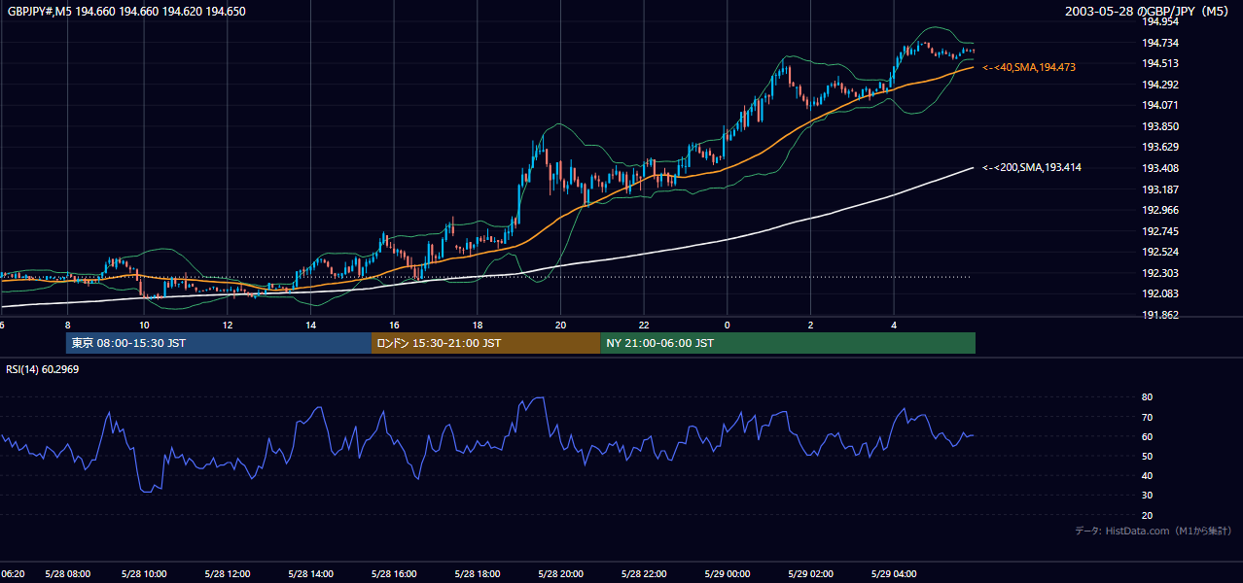Click the 194.734 price axis label
This screenshot has width=1243, height=583.
1160,43
